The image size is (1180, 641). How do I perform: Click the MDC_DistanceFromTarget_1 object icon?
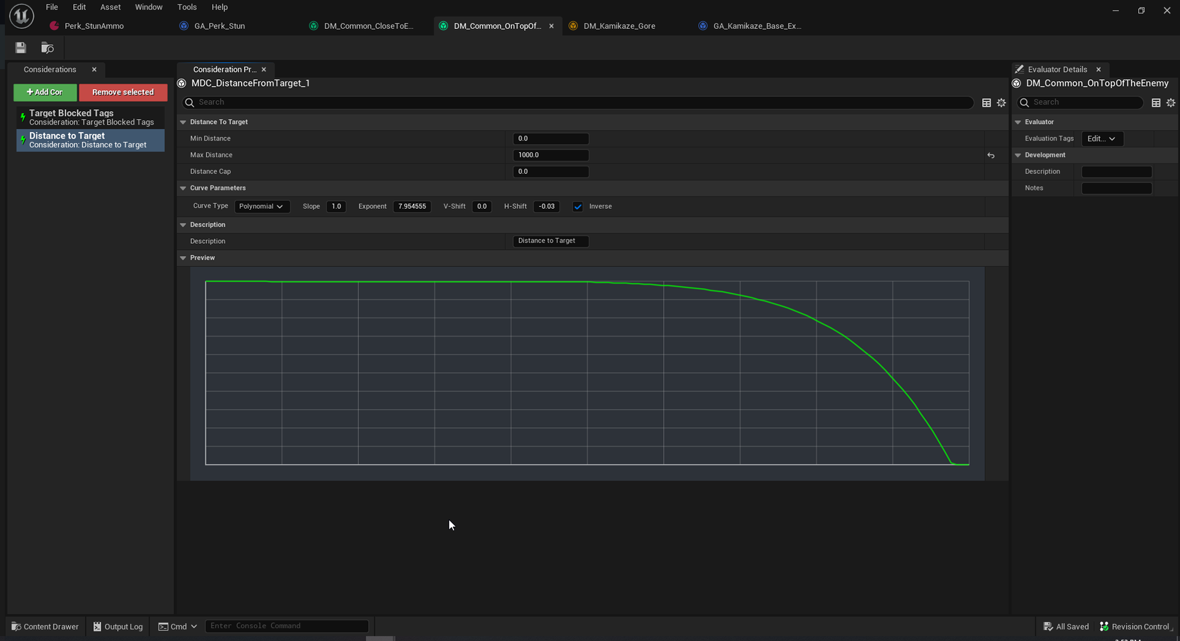click(x=182, y=84)
